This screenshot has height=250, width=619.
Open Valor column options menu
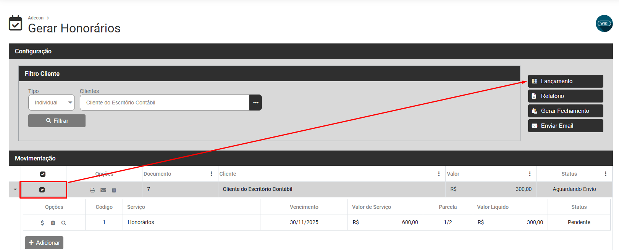530,174
